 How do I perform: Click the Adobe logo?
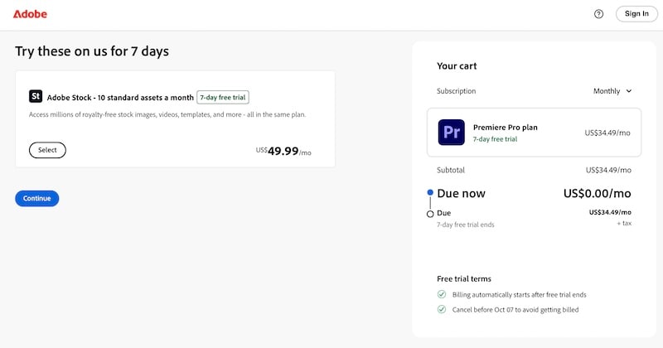(x=31, y=14)
